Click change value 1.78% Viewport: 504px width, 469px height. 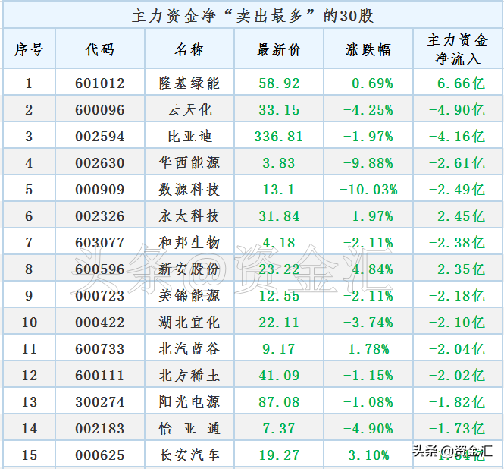(x=368, y=349)
